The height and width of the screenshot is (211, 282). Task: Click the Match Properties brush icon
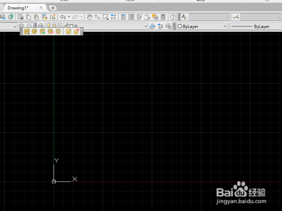pyautogui.click(x=45, y=17)
